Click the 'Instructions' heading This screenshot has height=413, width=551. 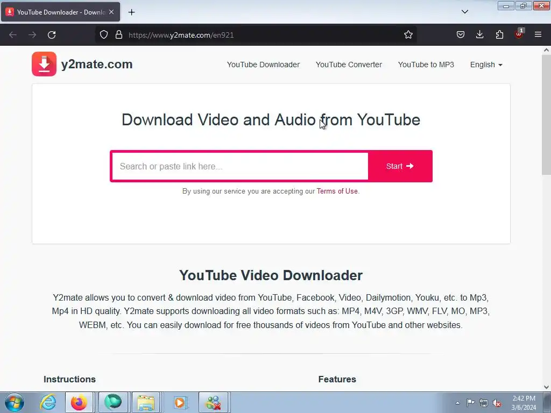tap(69, 379)
